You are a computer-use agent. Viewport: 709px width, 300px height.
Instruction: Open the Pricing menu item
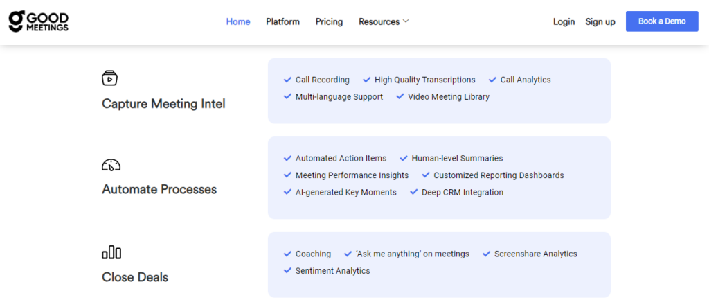pos(329,21)
